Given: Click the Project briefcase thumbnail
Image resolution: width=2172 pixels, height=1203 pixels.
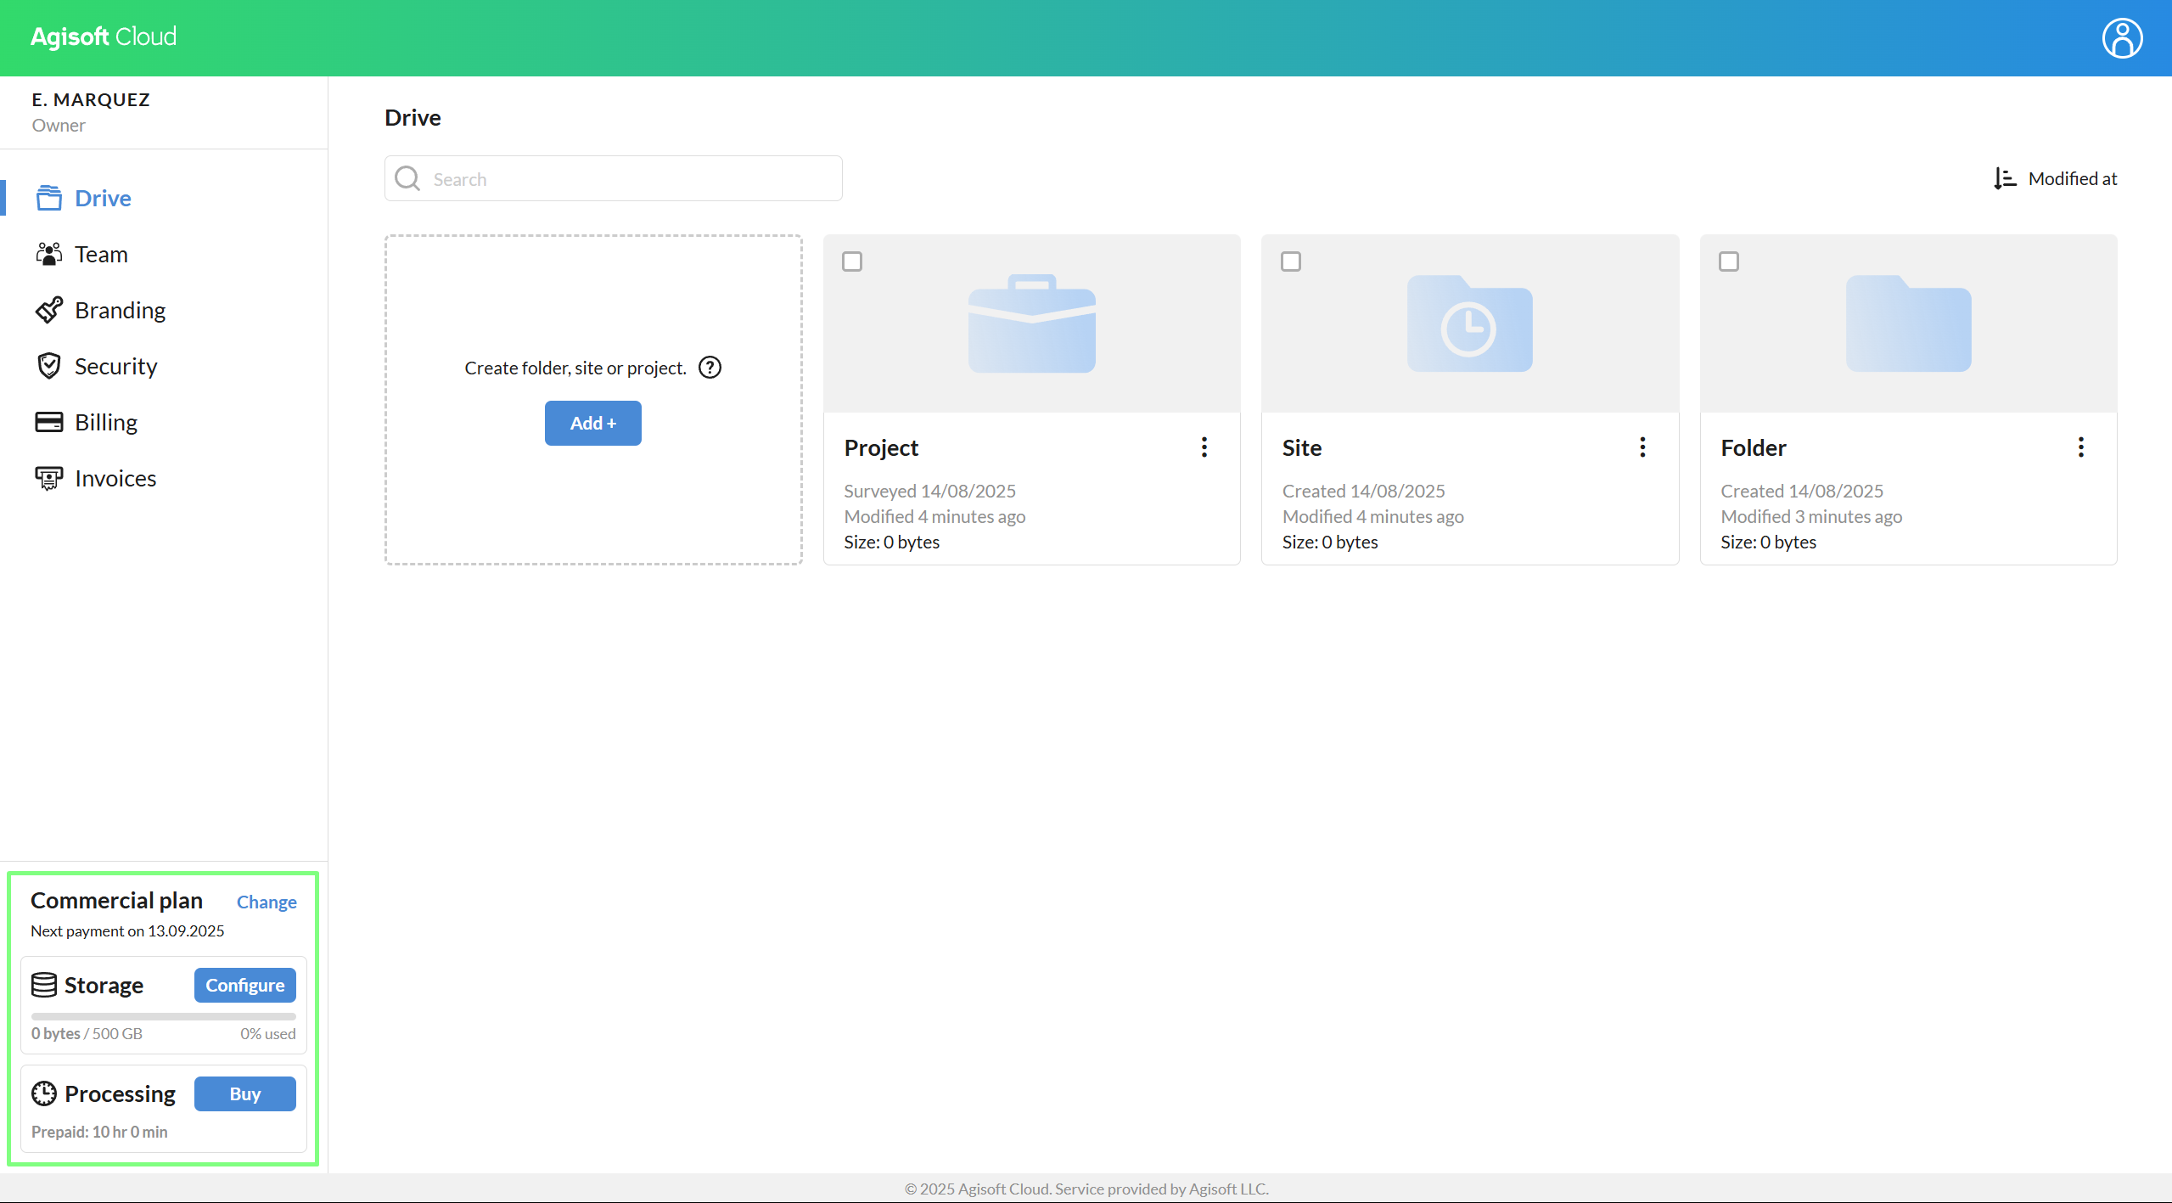Looking at the screenshot, I should (x=1031, y=323).
